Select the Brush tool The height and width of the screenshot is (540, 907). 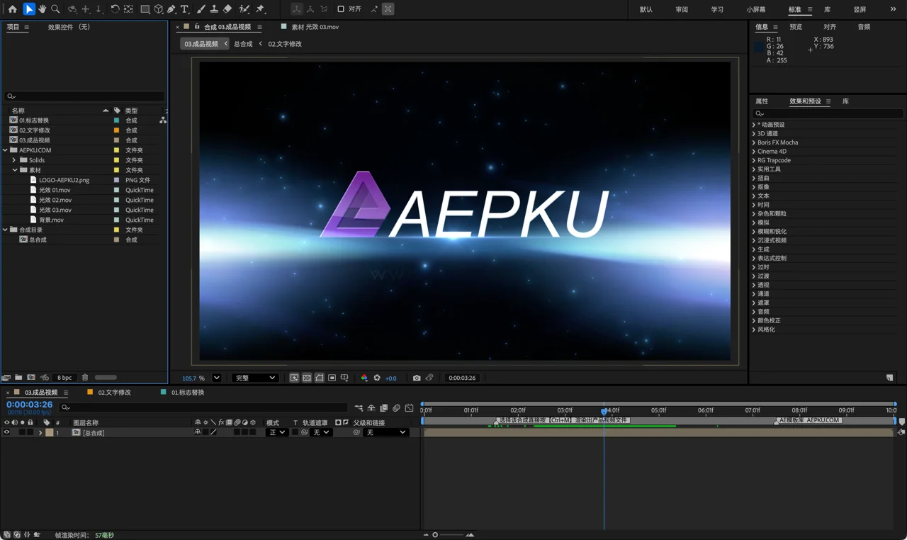point(201,9)
